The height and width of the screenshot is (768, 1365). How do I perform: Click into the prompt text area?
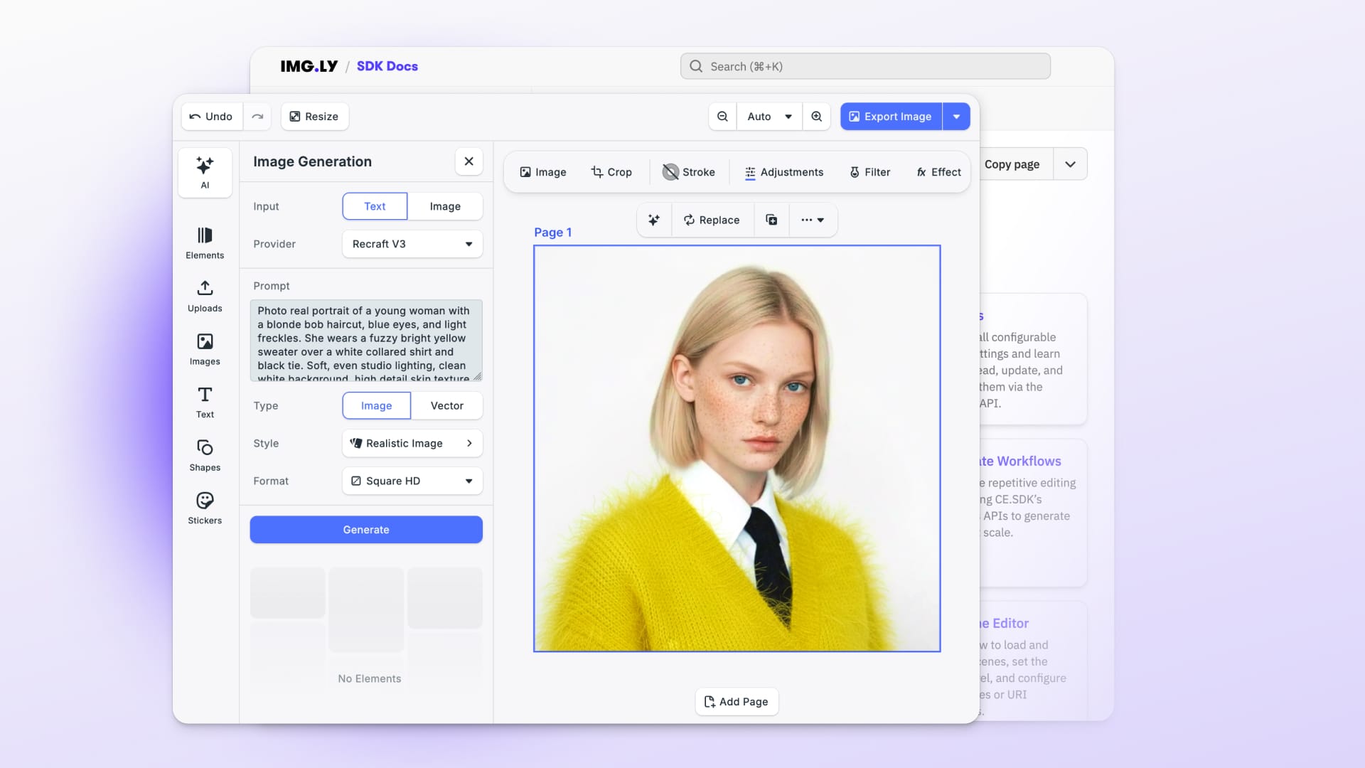click(x=365, y=340)
